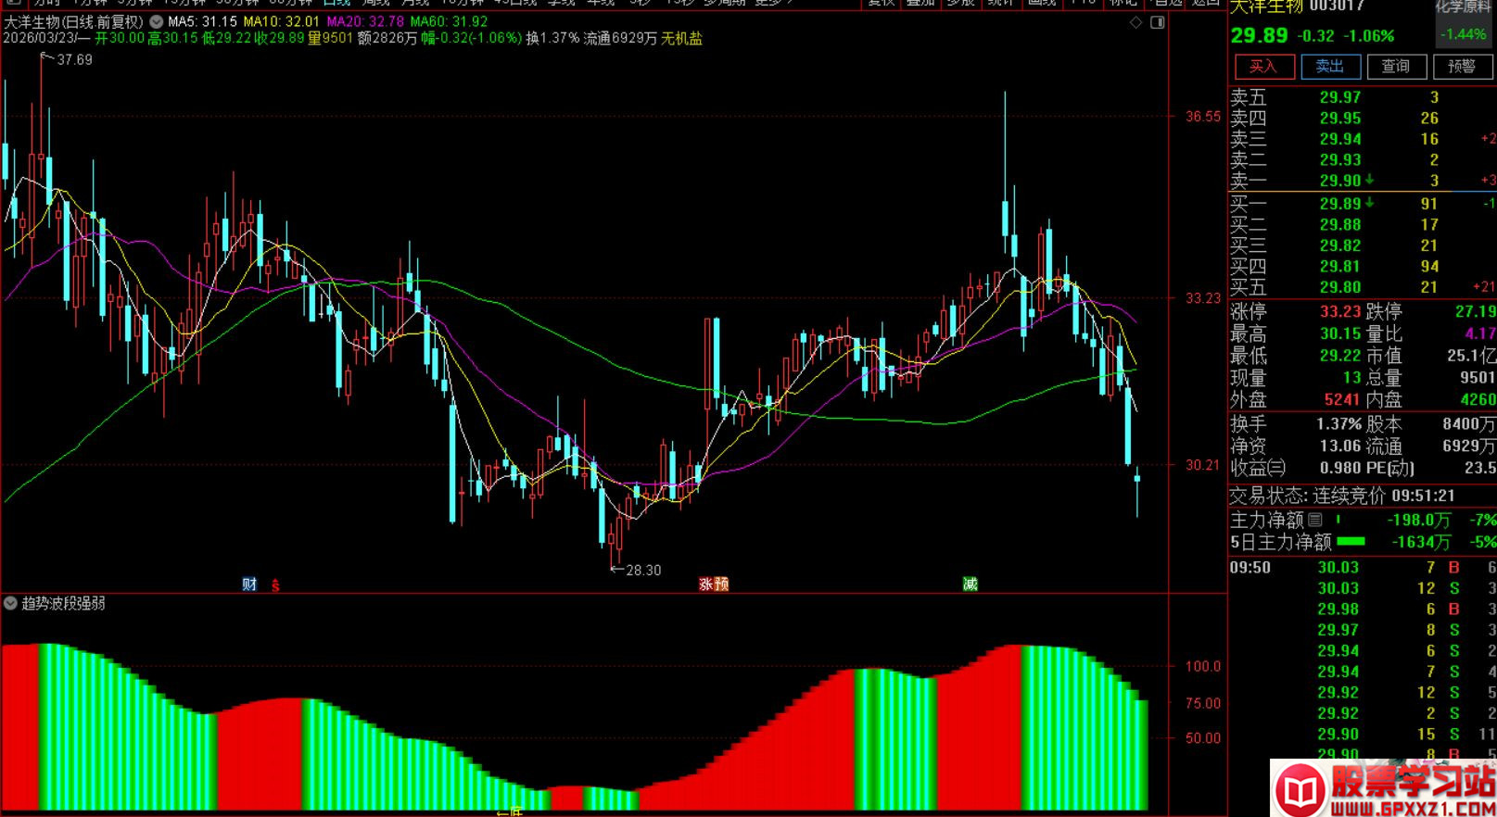Image resolution: width=1497 pixels, height=817 pixels.
Task: Click the diamond icon above the chart
Action: [x=1135, y=22]
